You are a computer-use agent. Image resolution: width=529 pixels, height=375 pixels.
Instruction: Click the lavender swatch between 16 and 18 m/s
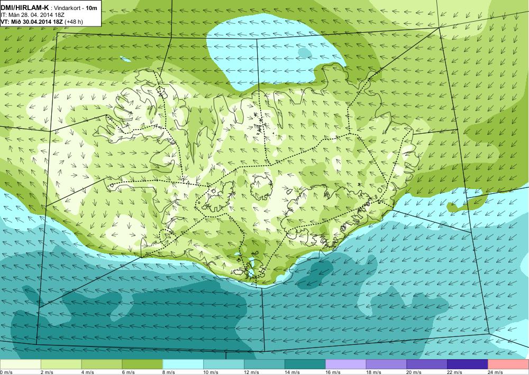[346, 364]
